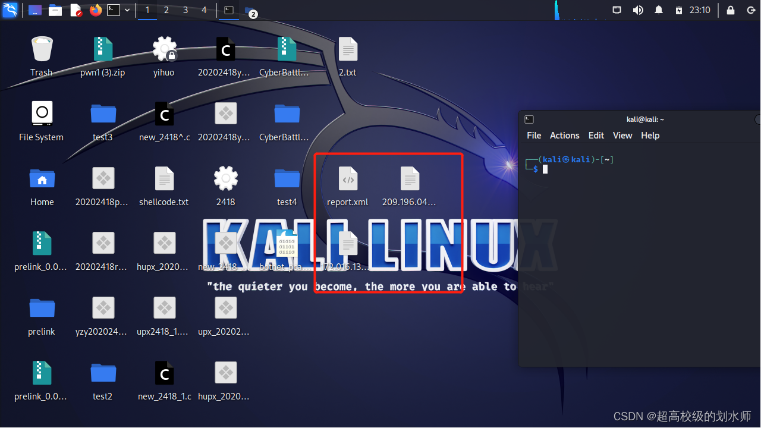Switch to workspace 1
The image size is (761, 428).
click(147, 10)
